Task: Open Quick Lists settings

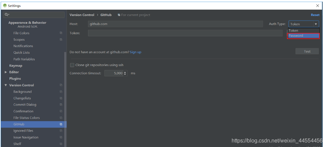Action: [21, 53]
